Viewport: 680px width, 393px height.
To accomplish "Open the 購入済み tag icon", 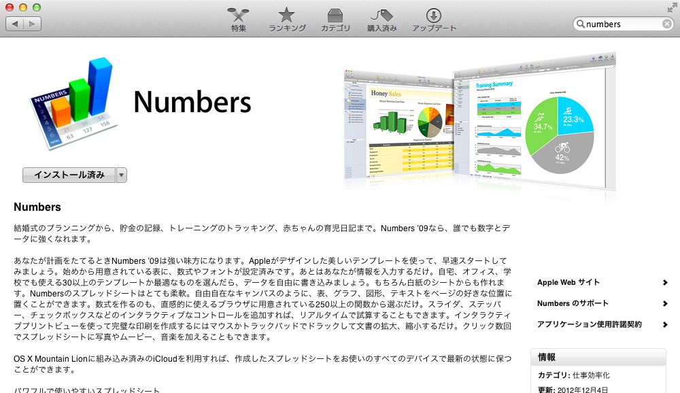I will pos(381,20).
